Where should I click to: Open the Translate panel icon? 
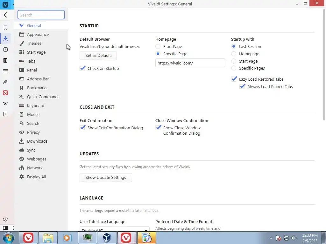click(5, 82)
